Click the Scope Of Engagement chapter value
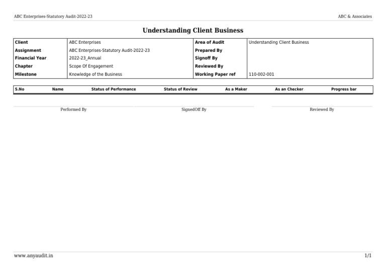 (x=91, y=66)
